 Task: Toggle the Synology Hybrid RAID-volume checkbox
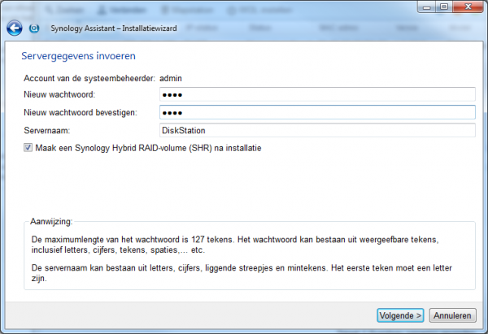[28, 148]
